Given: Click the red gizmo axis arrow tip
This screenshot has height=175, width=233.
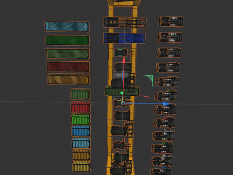Looking at the screenshot, I should (124, 60).
